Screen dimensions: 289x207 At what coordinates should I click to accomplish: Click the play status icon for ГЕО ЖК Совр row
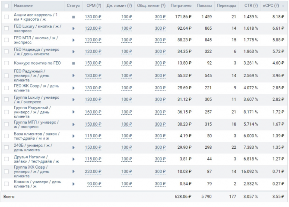pos(73,88)
